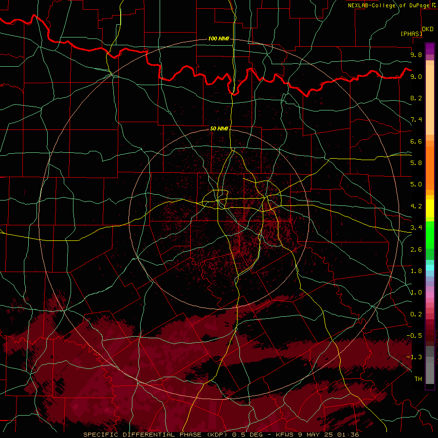Click the 50 NMI range ring label
Screen dimensions: 438x438
coord(219,128)
